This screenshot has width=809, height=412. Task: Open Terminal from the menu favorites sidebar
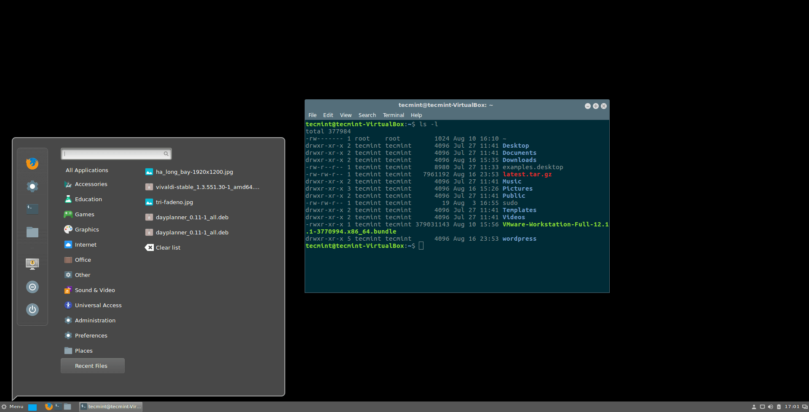[x=32, y=209]
